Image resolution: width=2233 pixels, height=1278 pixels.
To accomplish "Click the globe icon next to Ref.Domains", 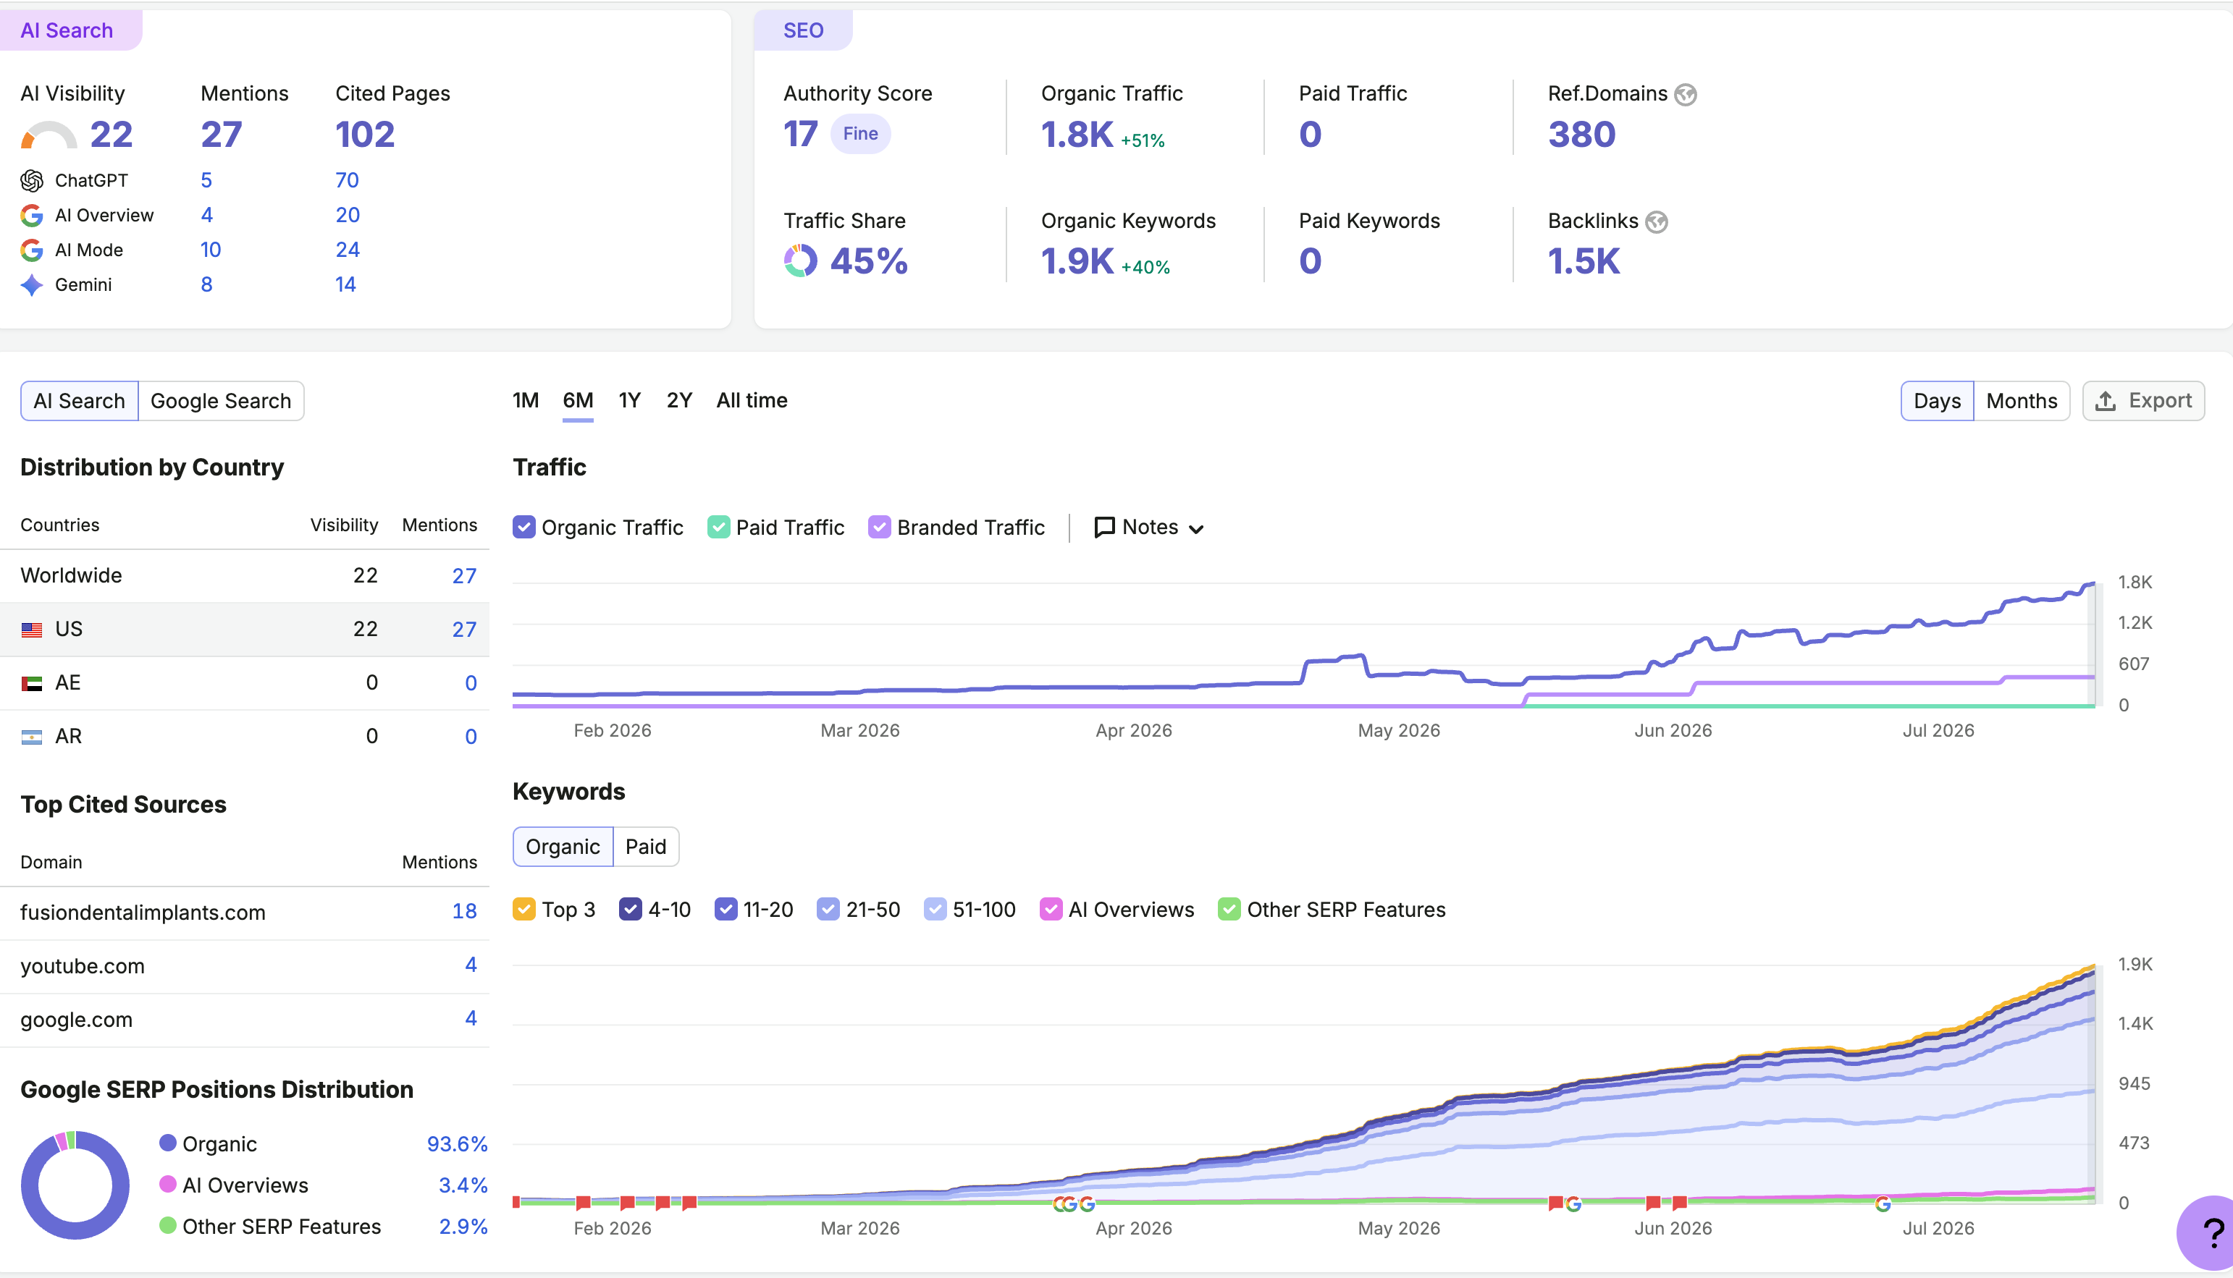I will coord(1685,94).
